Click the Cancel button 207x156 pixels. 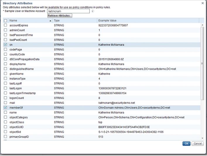[x=198, y=143]
